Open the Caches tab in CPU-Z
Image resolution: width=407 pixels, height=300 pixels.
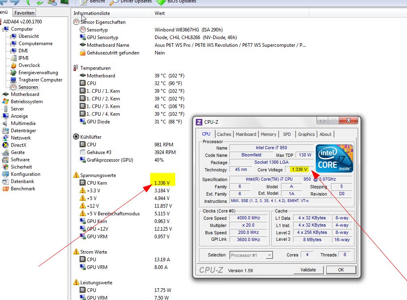(224, 134)
